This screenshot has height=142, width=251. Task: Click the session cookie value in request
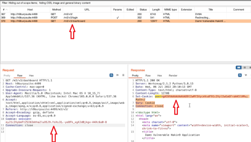tap(56, 122)
